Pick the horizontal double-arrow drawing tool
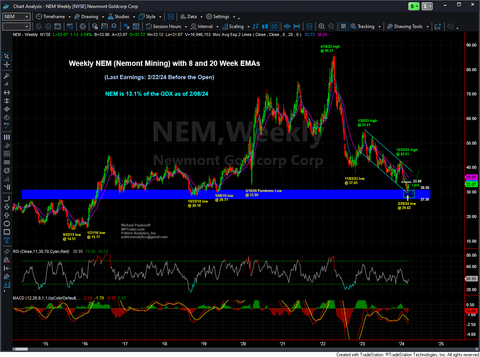 (6, 93)
